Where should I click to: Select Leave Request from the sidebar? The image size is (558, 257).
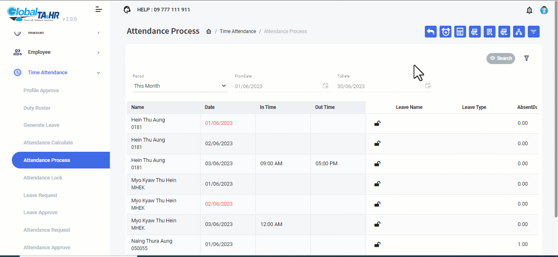pos(40,195)
